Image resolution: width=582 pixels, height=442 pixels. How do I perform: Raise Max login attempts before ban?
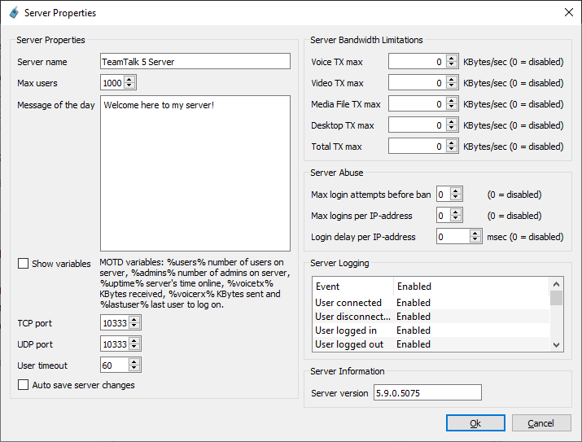(456, 191)
